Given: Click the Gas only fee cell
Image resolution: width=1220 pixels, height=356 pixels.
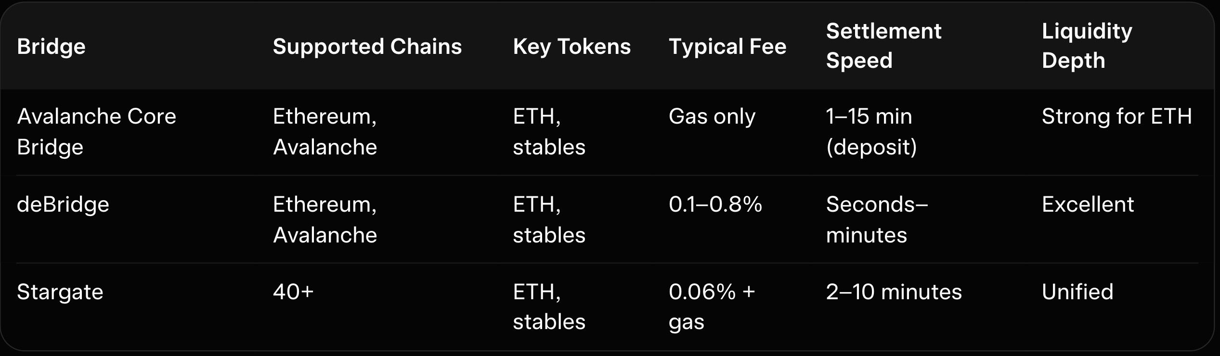Looking at the screenshot, I should pos(712,116).
